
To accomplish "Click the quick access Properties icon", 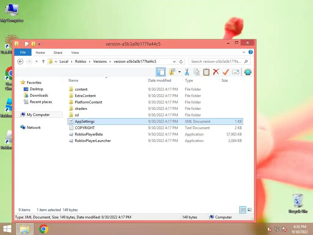I will 27,44.
